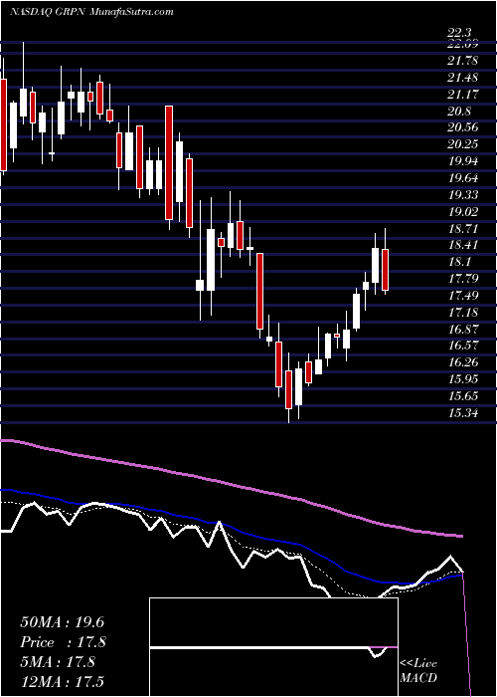Click the last red candlestick on the right
497x697 pixels.
point(386,270)
